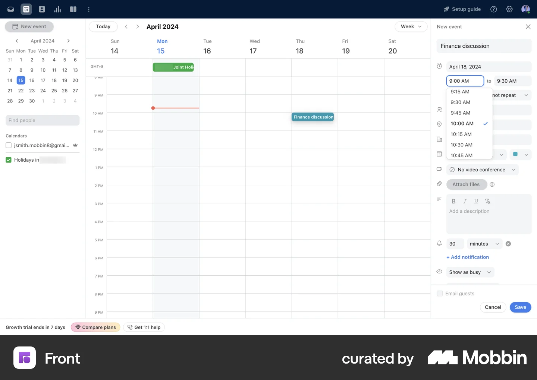This screenshot has height=380, width=537.
Task: Toggle the jsmith.mobbin8 calendar checkbox
Action: pos(9,145)
